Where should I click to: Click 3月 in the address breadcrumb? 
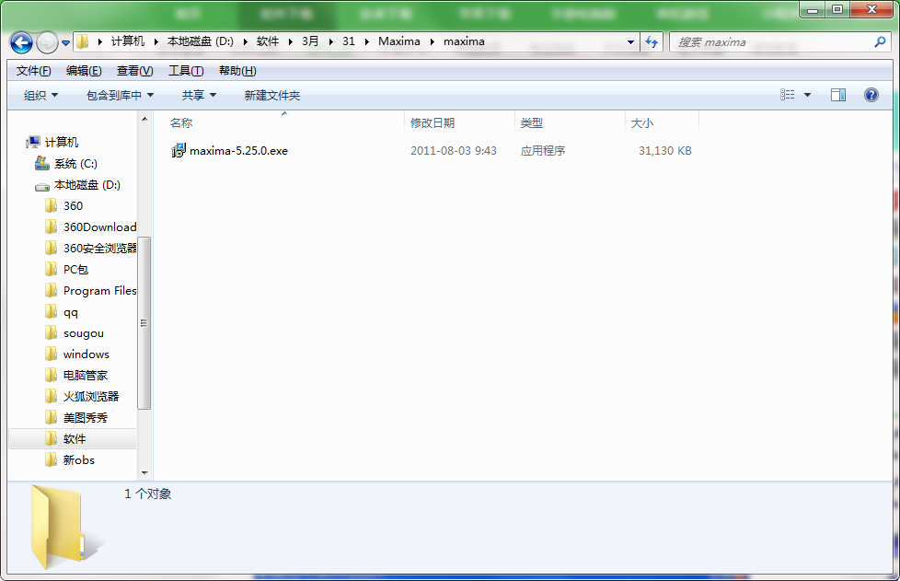click(310, 41)
